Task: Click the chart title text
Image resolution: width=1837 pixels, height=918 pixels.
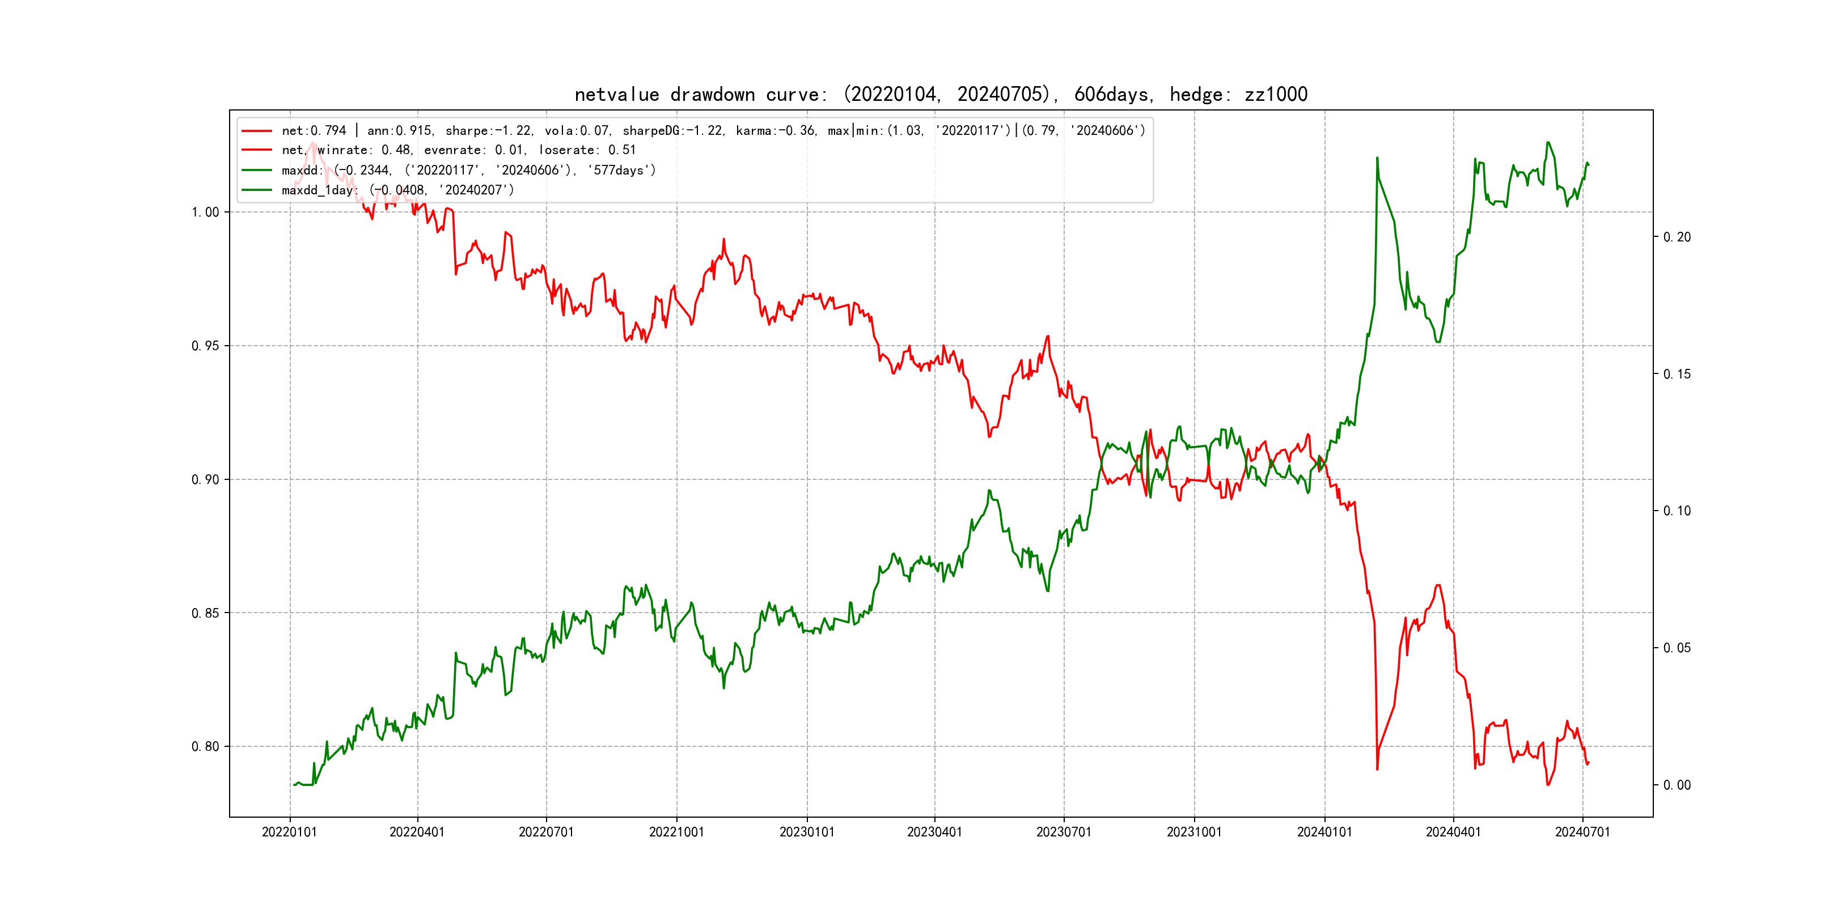Action: pyautogui.click(x=941, y=94)
